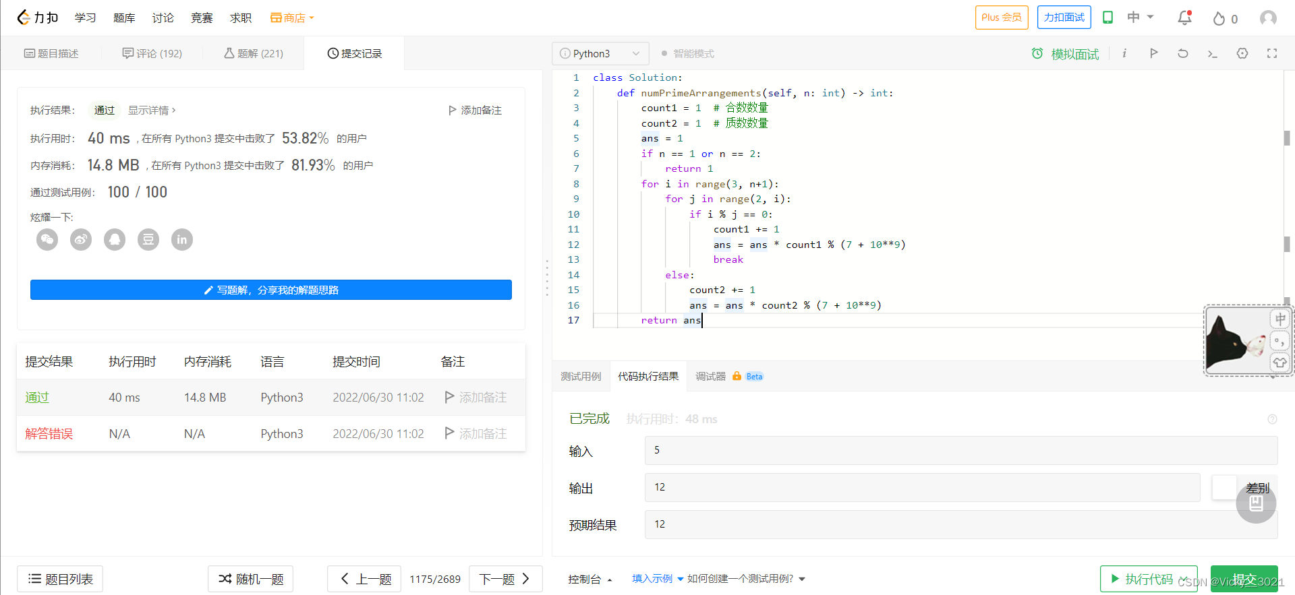Switch to the 评论 (192) tab

(152, 53)
